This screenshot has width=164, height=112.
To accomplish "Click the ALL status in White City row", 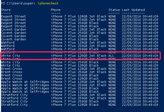I will coord(111,56).
